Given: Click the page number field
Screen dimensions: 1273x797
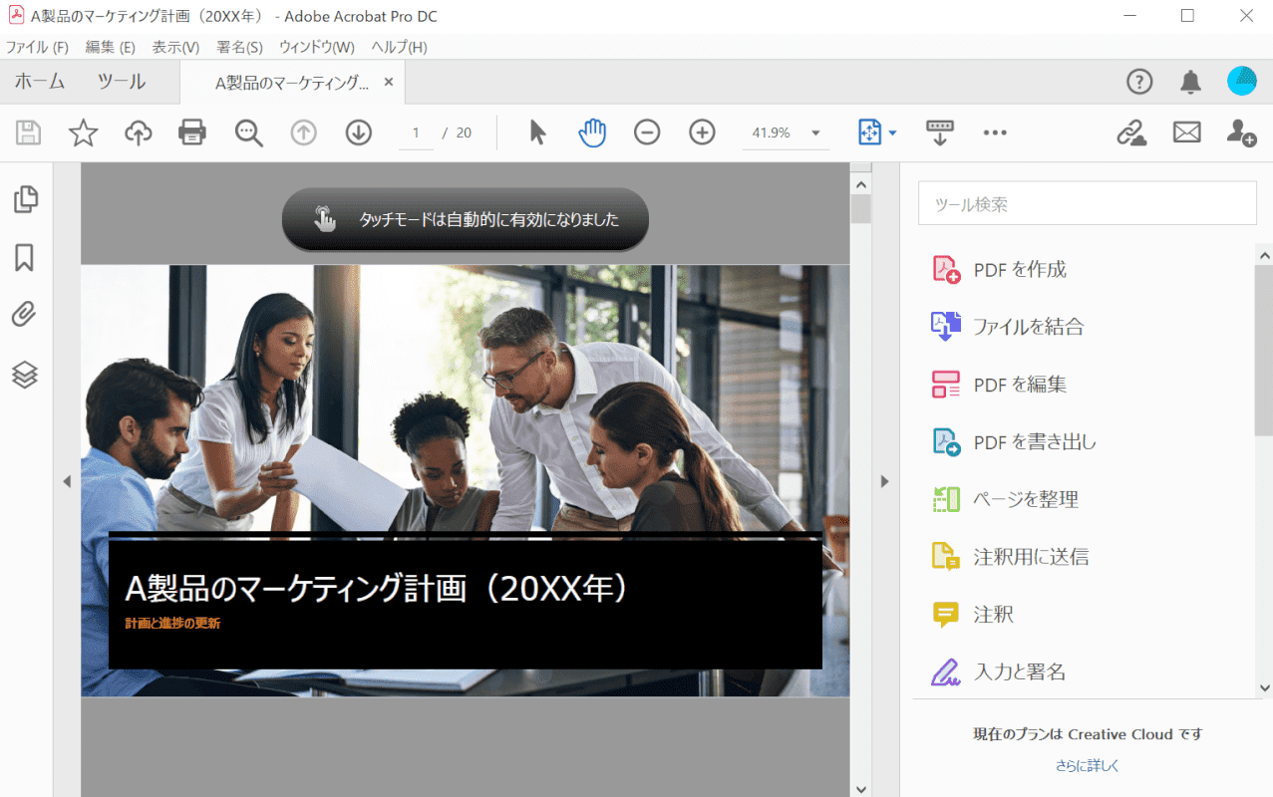Looking at the screenshot, I should pyautogui.click(x=416, y=133).
